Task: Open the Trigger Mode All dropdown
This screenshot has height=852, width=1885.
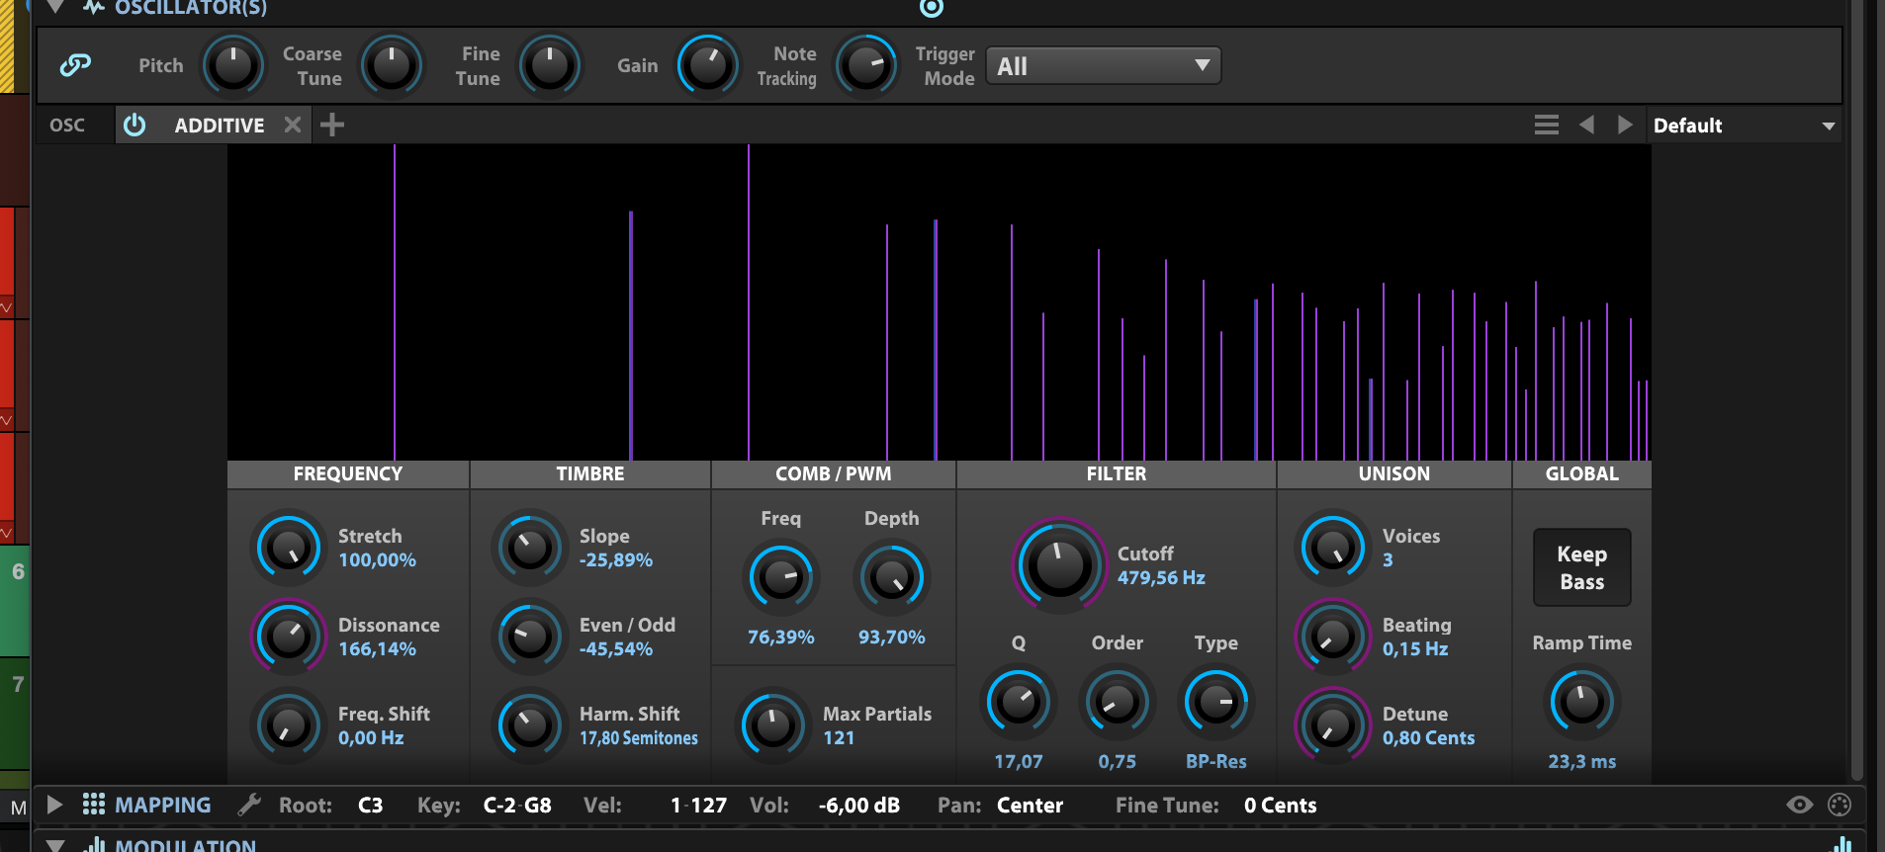Action: pos(1103,66)
